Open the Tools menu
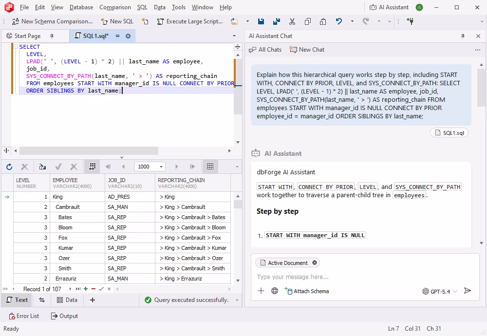The image size is (487, 336). coord(179,7)
